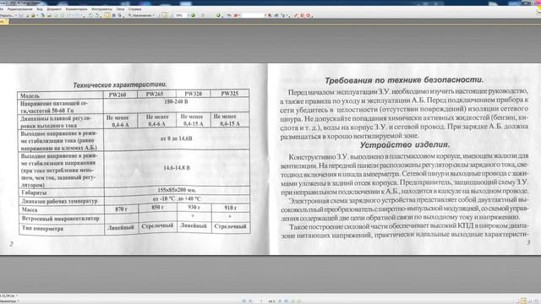
Task: Click the last red markup tool icon
Action: 308,15
